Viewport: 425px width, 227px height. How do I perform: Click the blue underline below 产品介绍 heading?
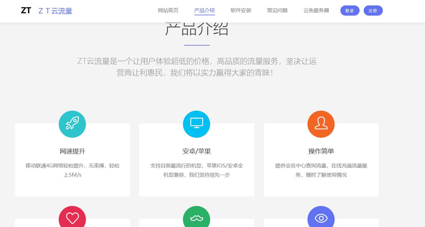point(197,45)
